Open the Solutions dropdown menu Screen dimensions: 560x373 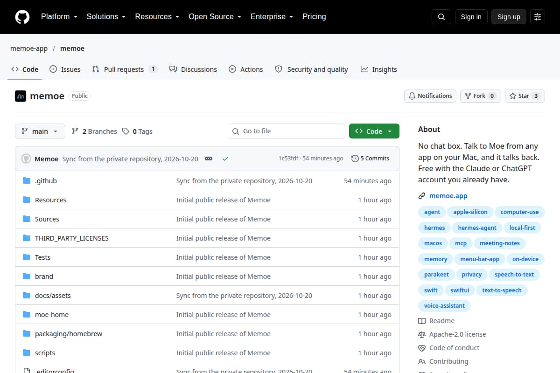coord(106,17)
